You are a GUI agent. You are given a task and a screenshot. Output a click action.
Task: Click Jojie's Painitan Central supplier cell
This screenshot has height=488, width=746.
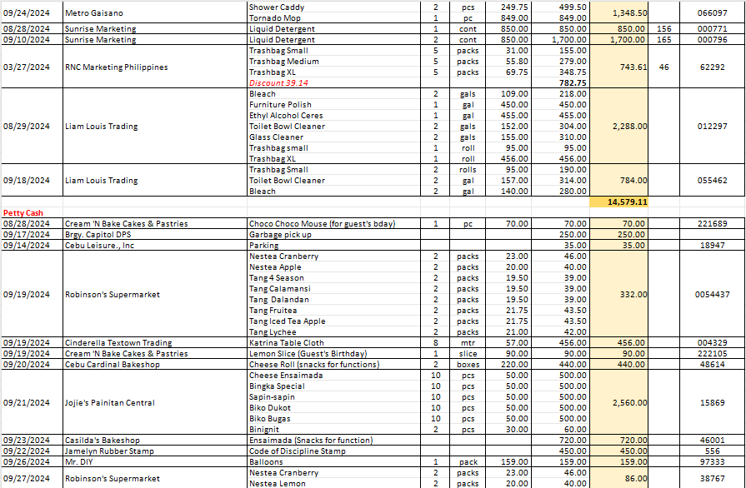[155, 402]
